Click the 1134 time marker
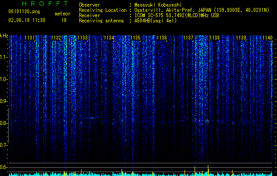This screenshot has width=277, height=176. click(109, 38)
